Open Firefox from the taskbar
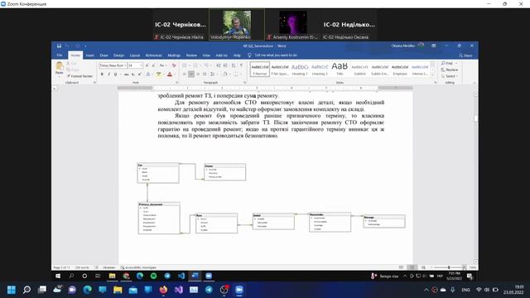 pos(163,290)
